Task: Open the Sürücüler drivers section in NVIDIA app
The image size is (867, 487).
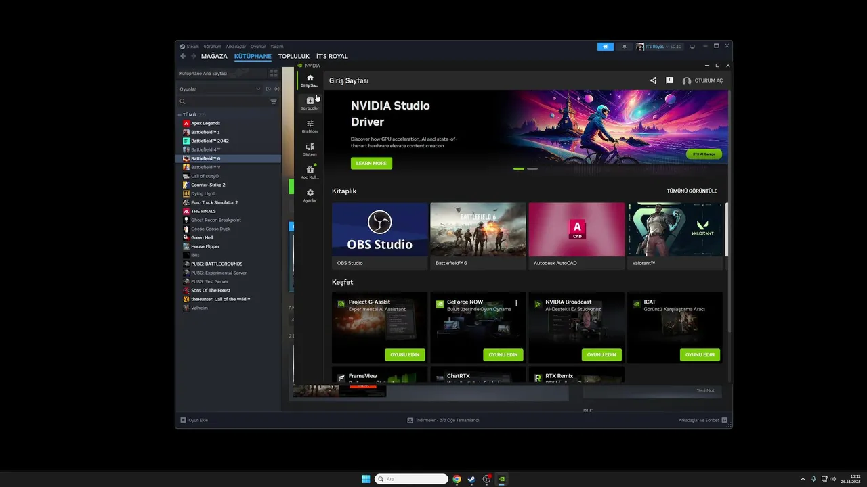Action: point(310,103)
